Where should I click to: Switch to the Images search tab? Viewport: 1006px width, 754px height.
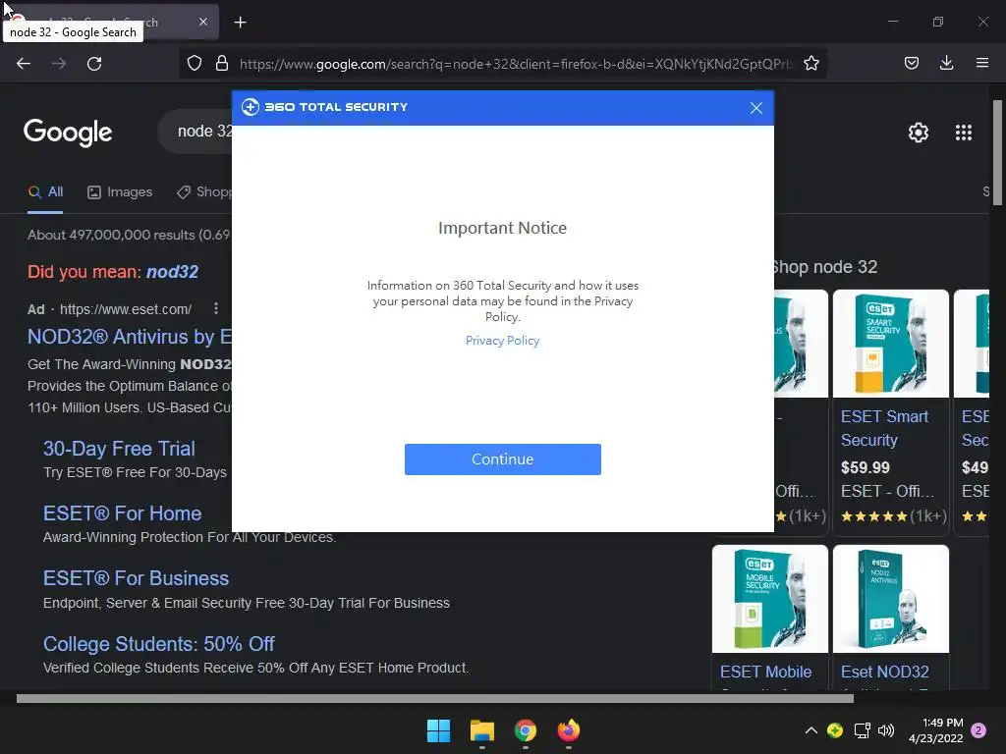click(120, 192)
